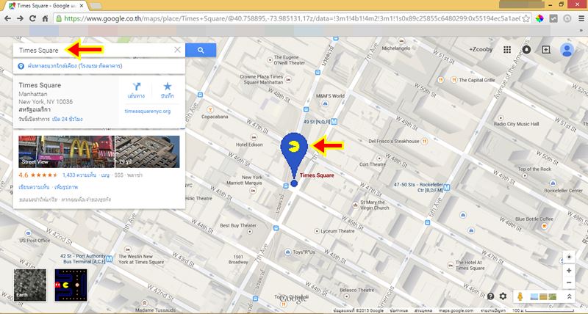588x314 pixels.
Task: Click the St Mary the Virgin Church marker
Action: [355, 205]
